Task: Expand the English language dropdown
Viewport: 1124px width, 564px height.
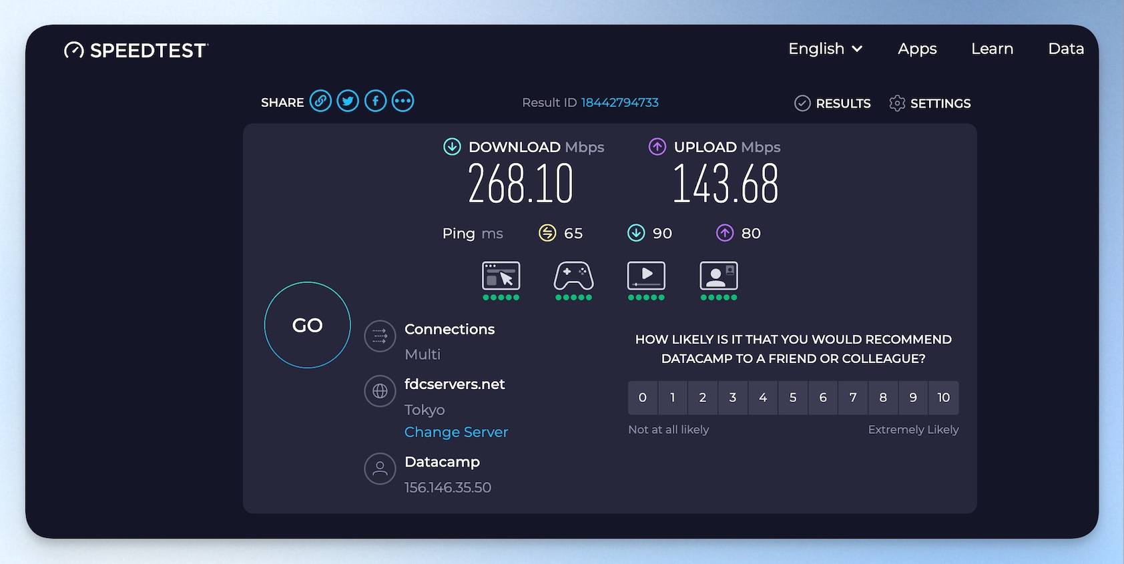Action: coord(825,49)
